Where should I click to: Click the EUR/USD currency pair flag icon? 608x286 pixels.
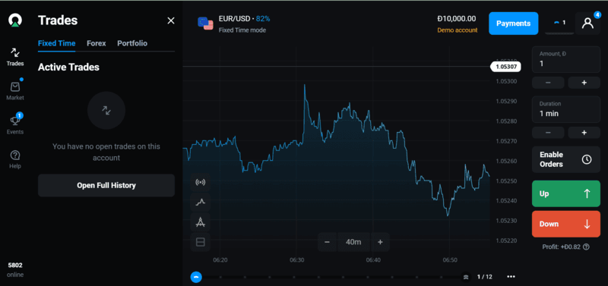click(205, 24)
